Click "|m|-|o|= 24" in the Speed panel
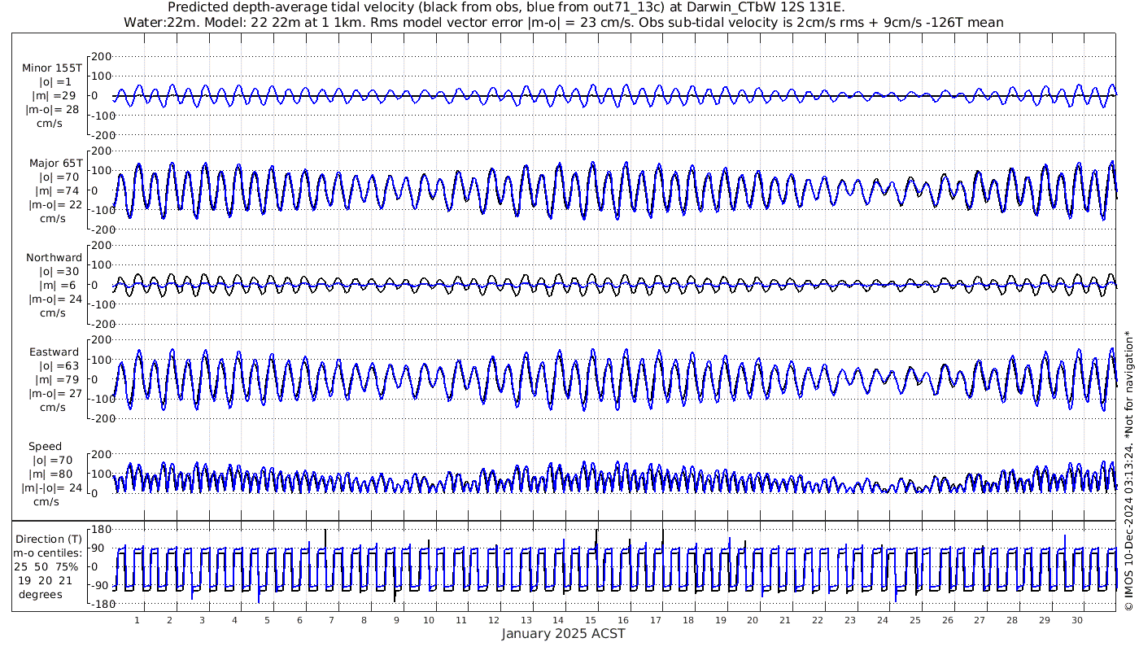 click(x=53, y=488)
